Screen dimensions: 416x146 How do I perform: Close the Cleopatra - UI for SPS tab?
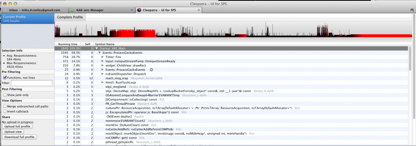[198, 10]
